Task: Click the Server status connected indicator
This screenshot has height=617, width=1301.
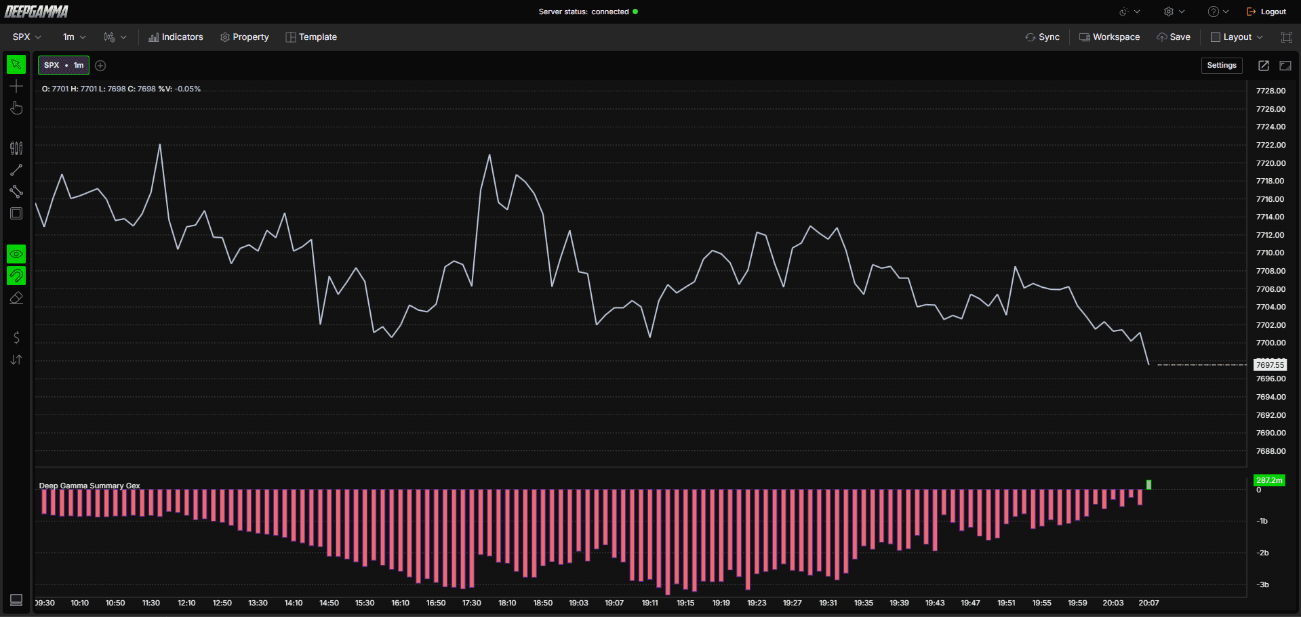Action: (x=588, y=12)
